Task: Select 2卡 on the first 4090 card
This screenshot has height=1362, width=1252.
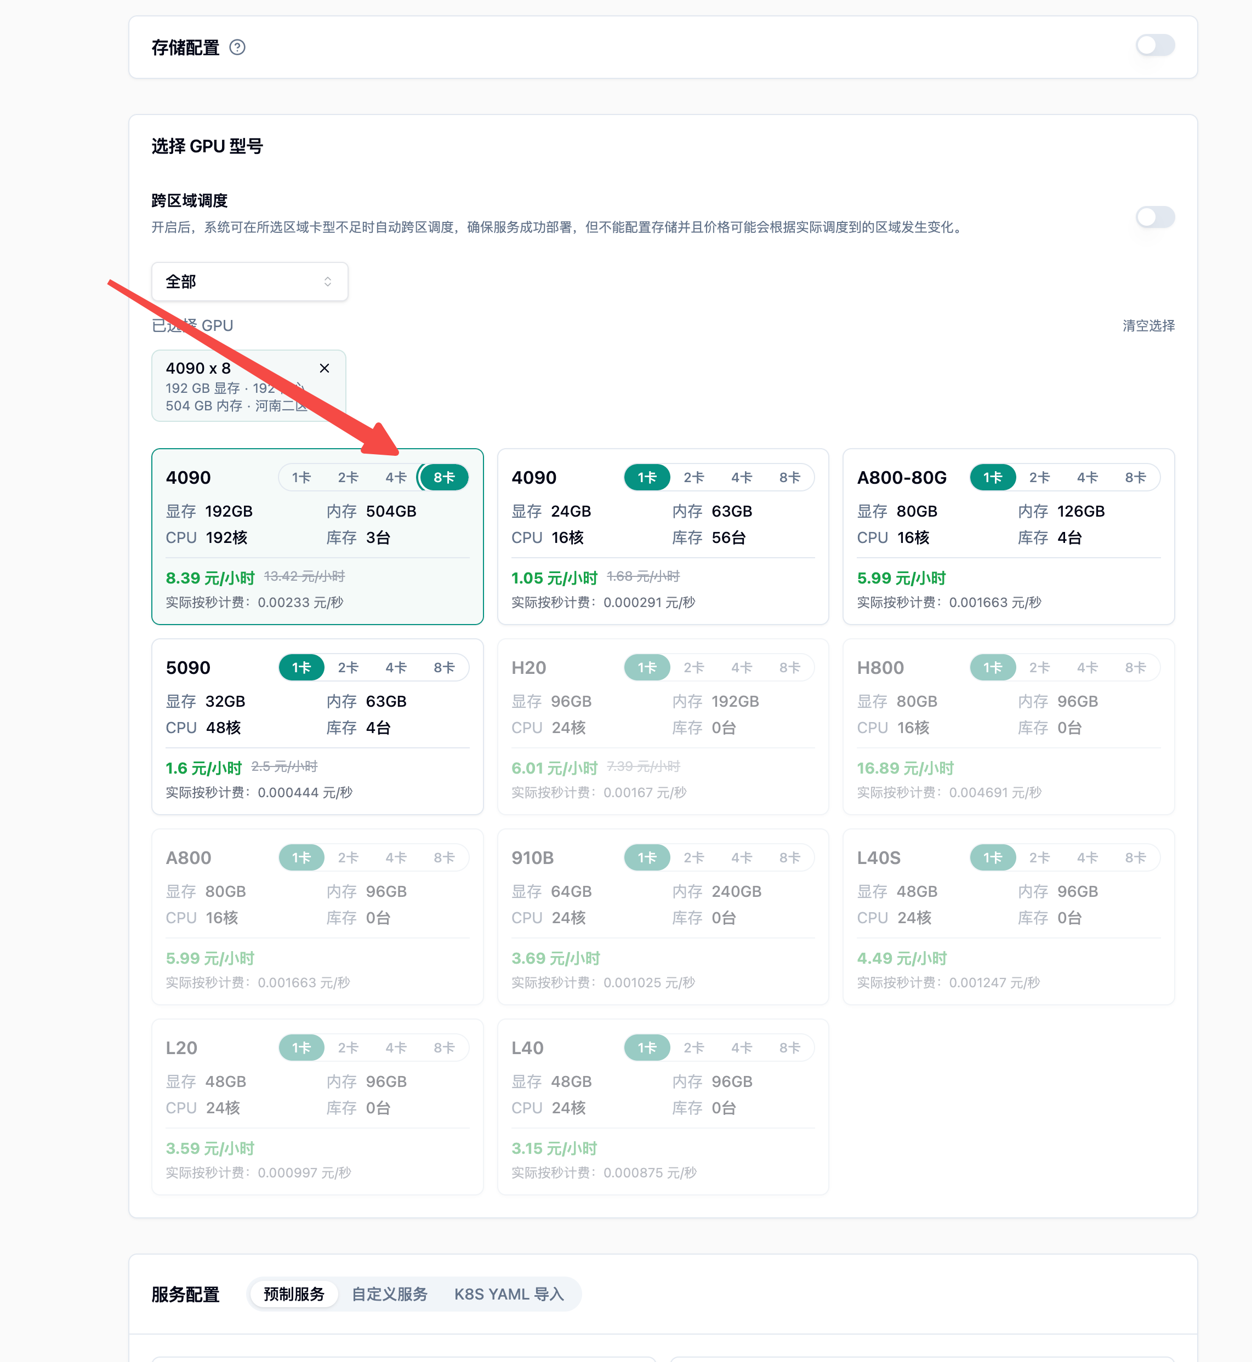Action: (x=348, y=478)
